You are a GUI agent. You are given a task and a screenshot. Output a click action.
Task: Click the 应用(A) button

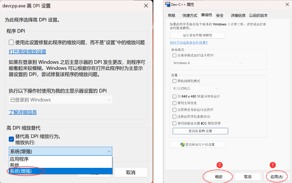coord(276,177)
